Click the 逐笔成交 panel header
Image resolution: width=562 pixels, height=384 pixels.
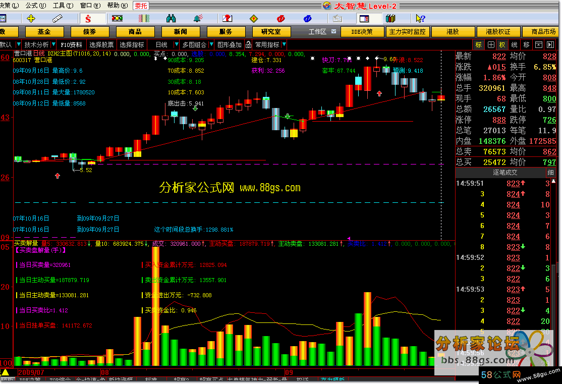[x=505, y=173]
